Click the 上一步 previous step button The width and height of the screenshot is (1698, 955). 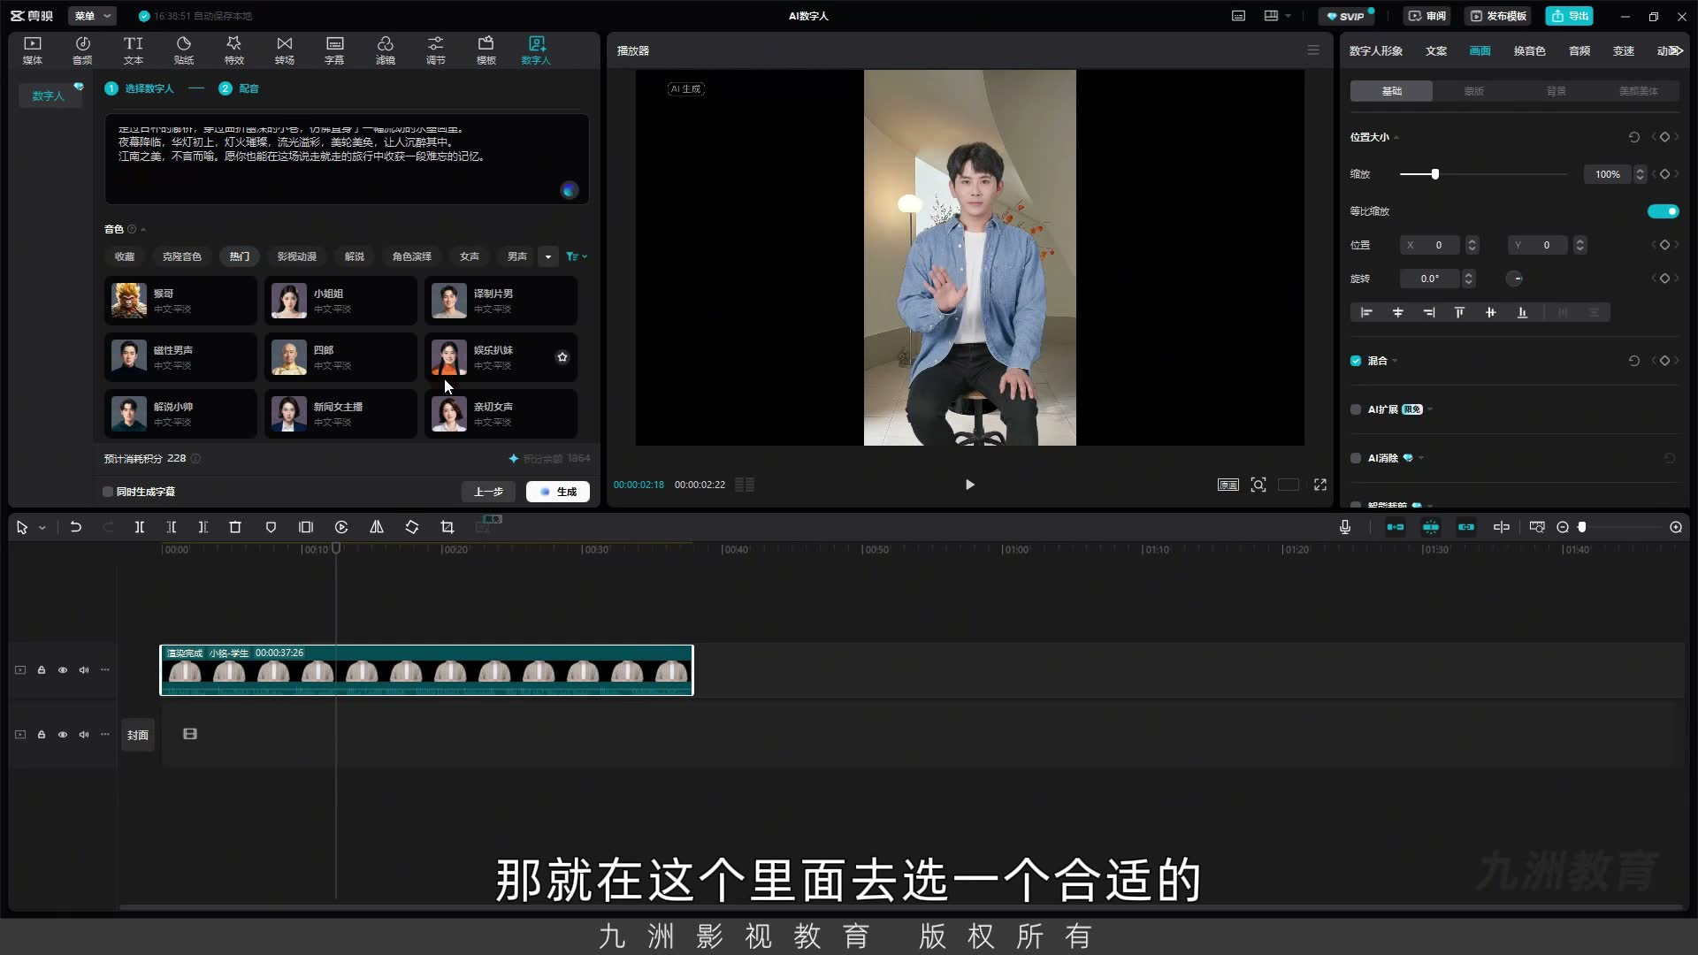click(x=489, y=492)
